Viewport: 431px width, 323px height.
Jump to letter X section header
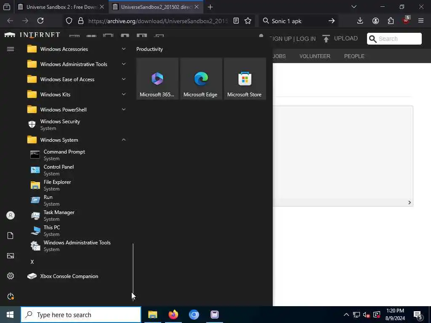pos(32,262)
